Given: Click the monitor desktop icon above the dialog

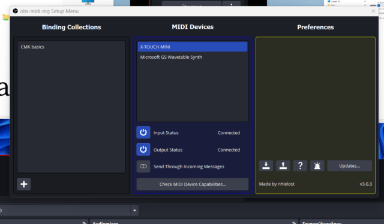Looking at the screenshot, I should [x=88, y=2].
